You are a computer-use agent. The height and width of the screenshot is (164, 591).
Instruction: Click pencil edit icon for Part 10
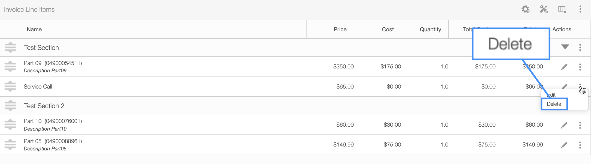[x=564, y=125]
